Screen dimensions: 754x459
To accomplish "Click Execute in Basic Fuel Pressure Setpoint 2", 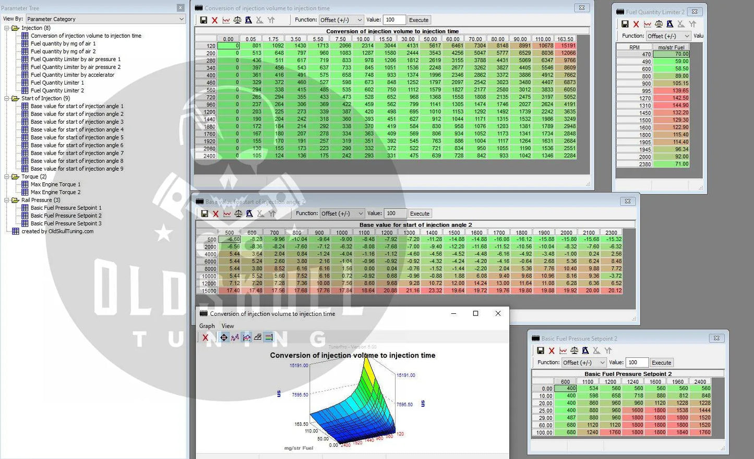I will (x=661, y=362).
